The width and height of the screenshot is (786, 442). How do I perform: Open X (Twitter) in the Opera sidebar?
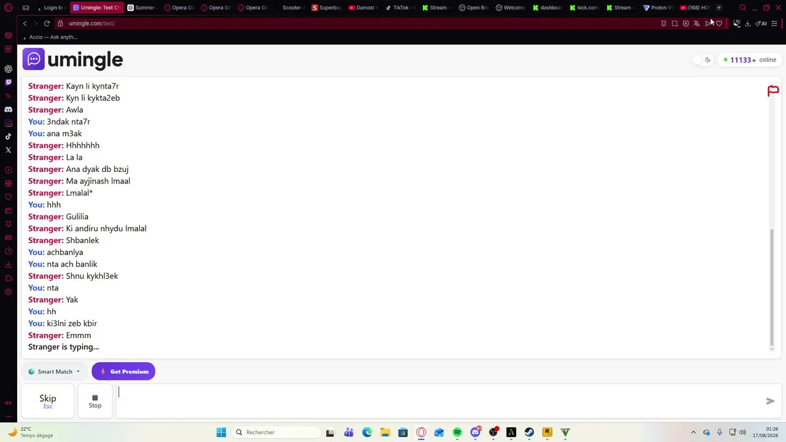[8, 150]
